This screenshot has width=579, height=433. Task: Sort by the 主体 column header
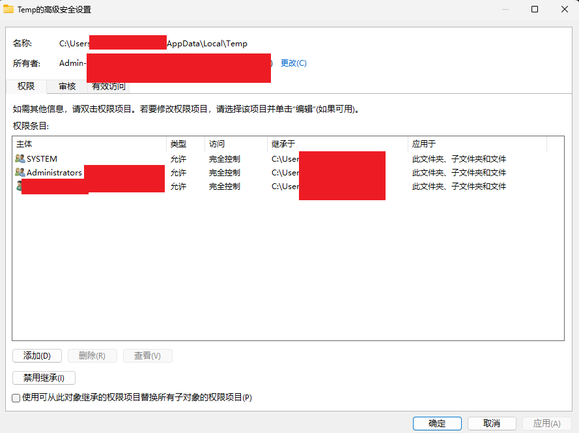point(89,144)
